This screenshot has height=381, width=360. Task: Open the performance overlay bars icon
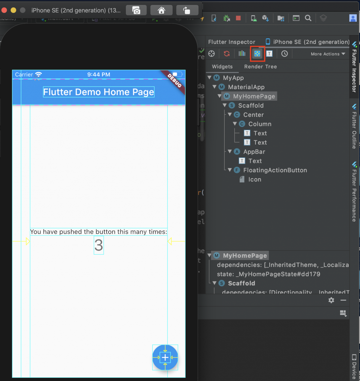(x=242, y=53)
